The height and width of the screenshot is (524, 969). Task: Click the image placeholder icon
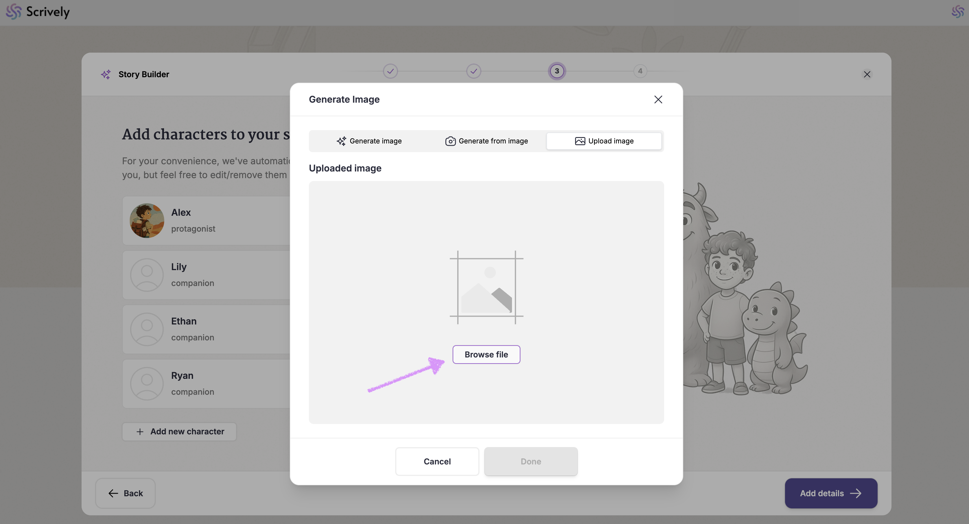[487, 287]
